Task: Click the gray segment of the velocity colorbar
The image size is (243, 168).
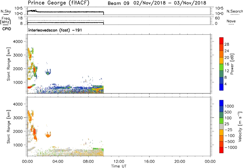Action: click(221, 126)
